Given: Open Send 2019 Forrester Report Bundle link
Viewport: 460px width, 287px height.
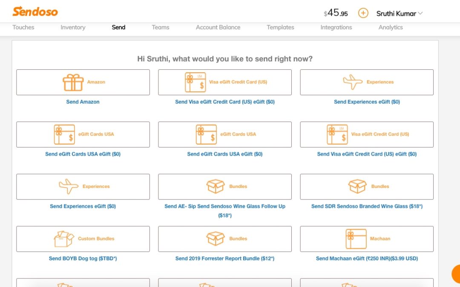Looking at the screenshot, I should pos(225,259).
